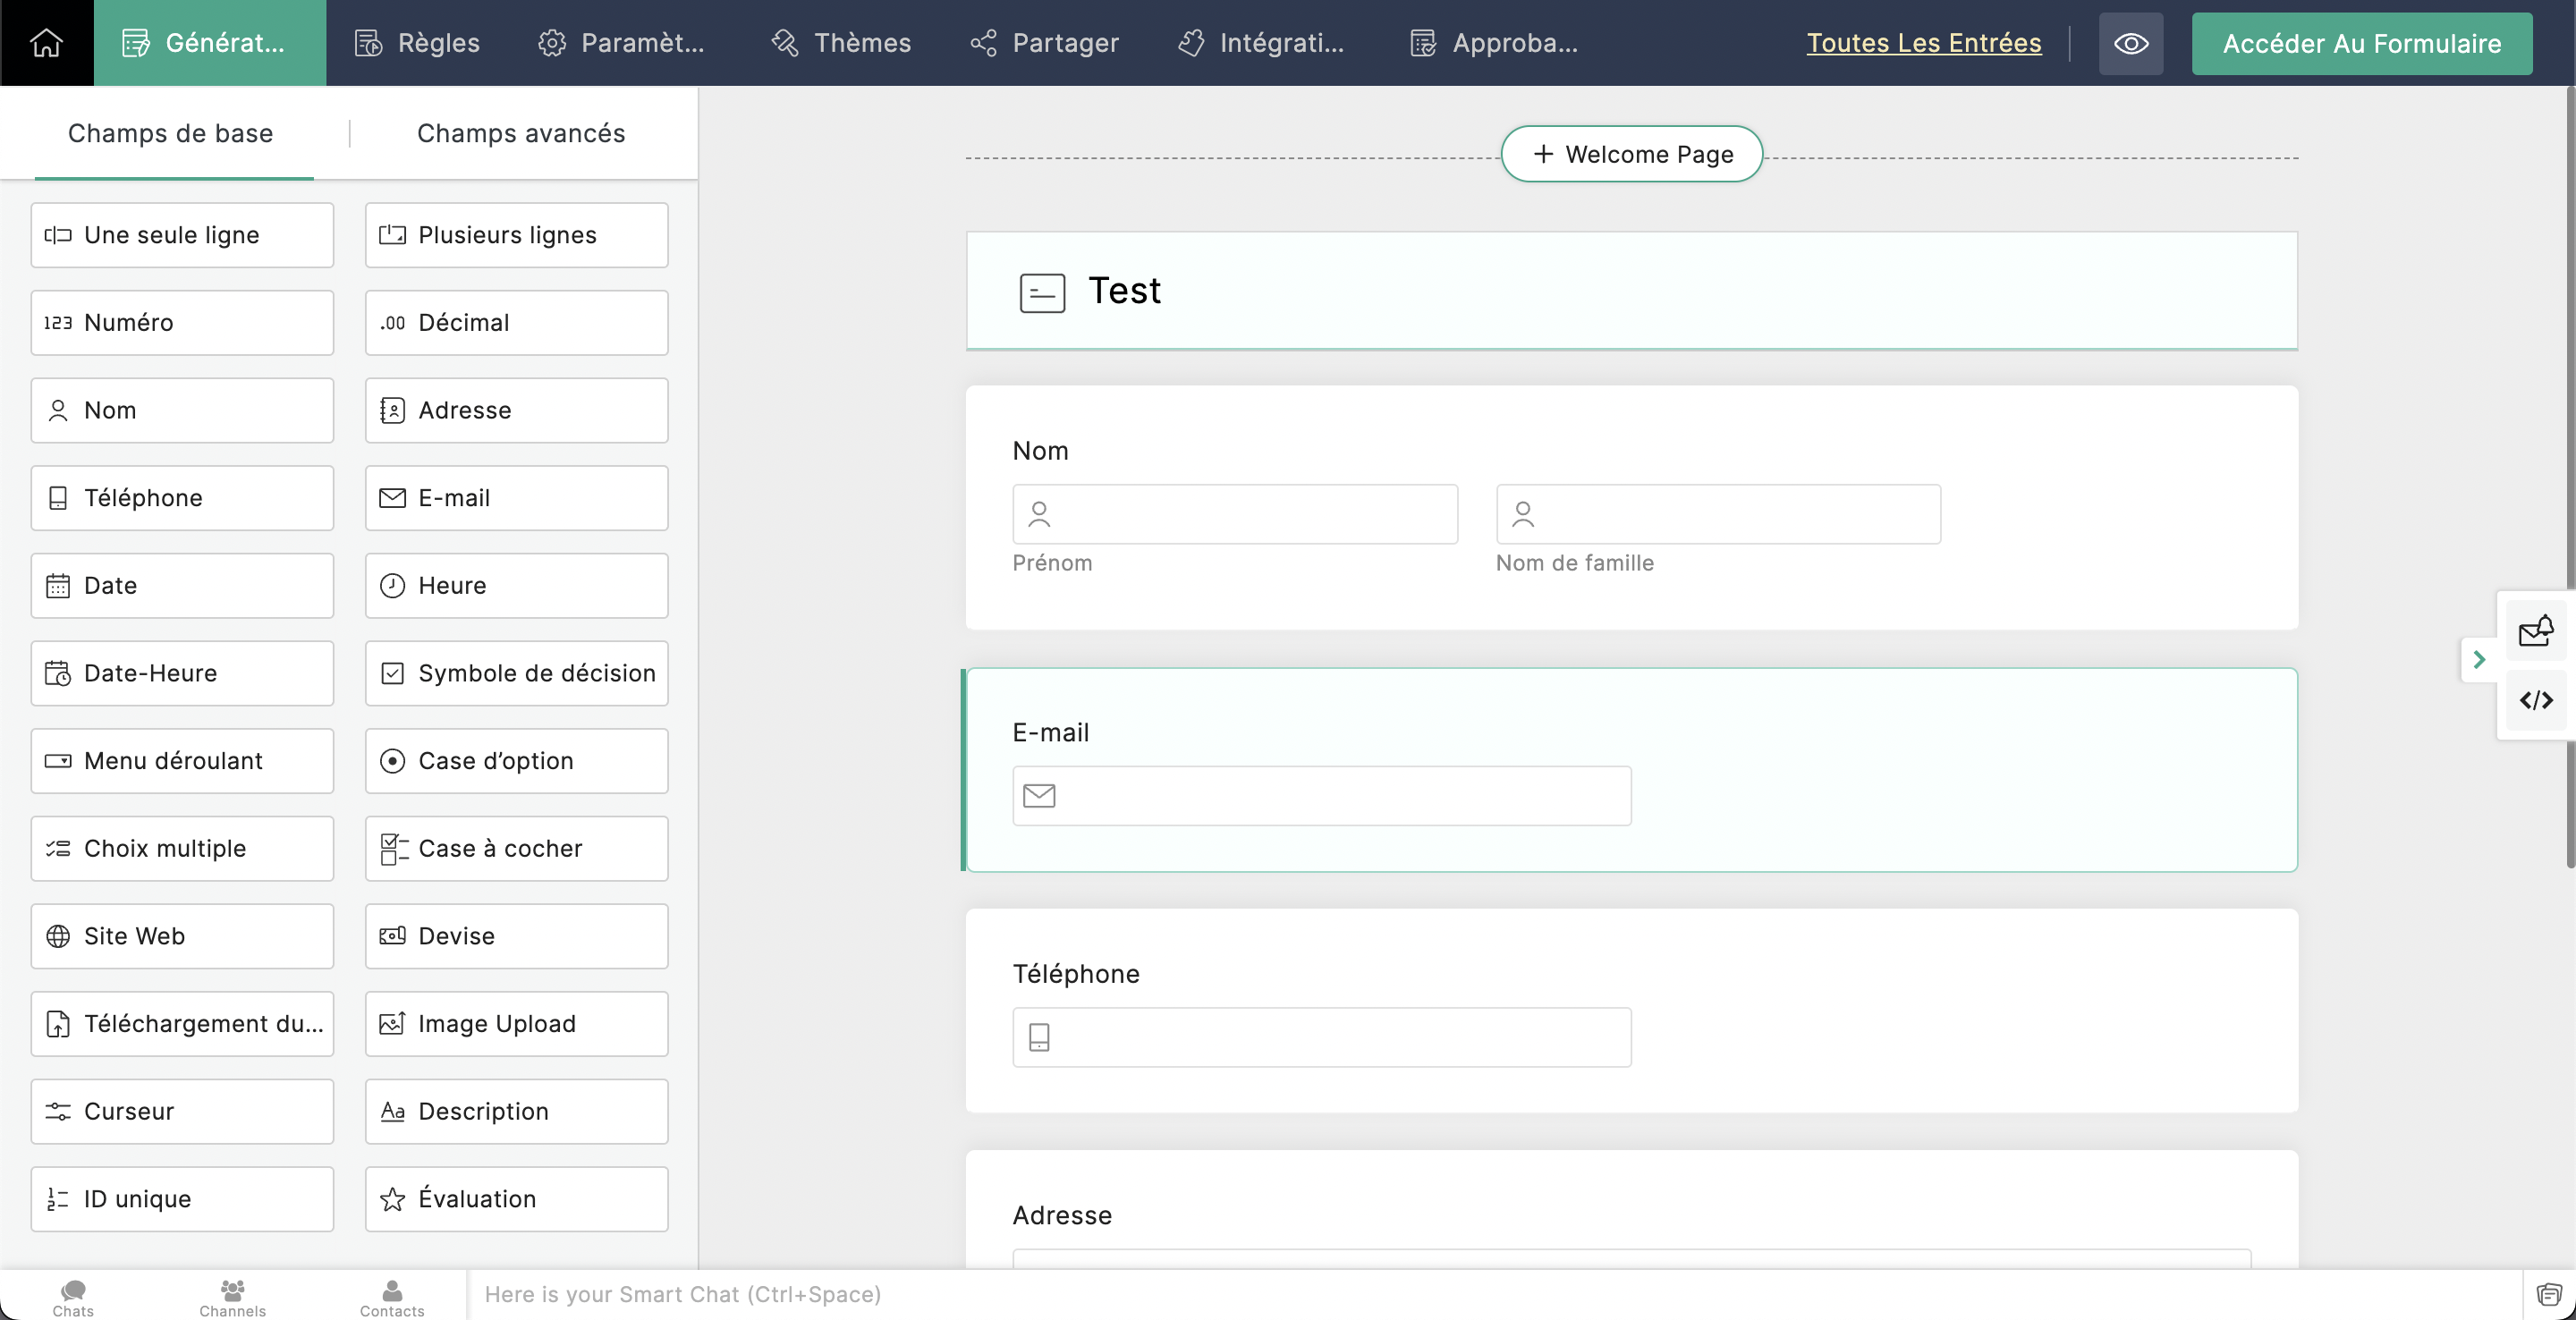Add a Menu déroulant field
This screenshot has width=2576, height=1320.
coord(182,761)
